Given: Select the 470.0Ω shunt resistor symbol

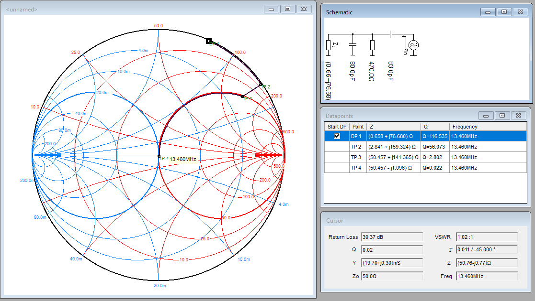Looking at the screenshot, I should tap(372, 45).
